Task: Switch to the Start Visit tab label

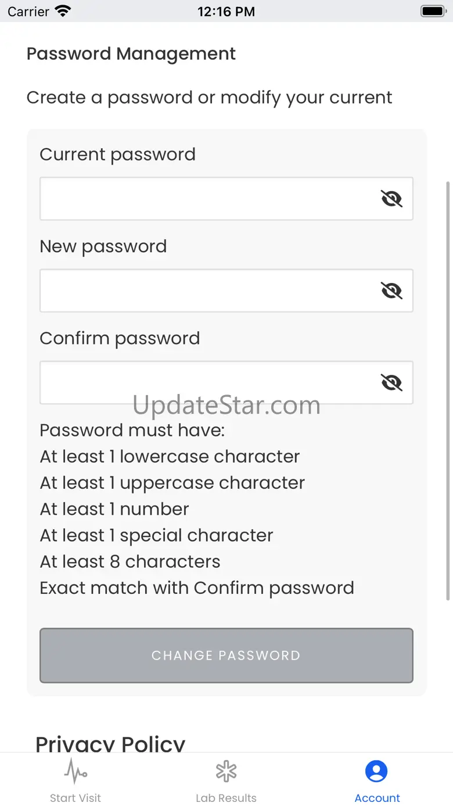Action: tap(75, 798)
